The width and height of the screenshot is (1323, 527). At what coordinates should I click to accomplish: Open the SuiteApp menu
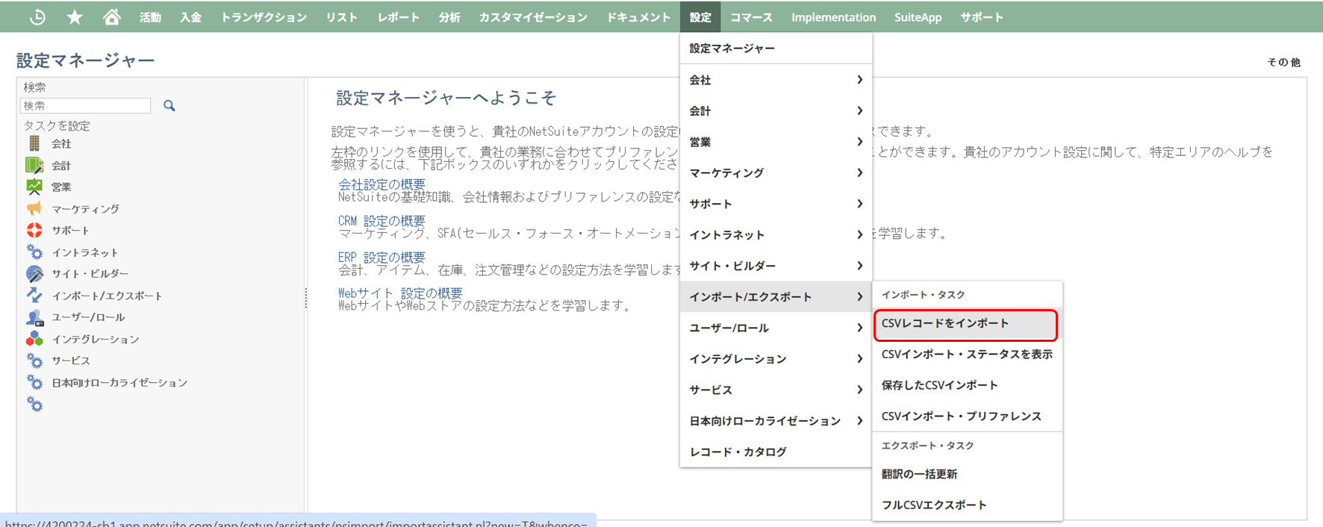click(918, 17)
